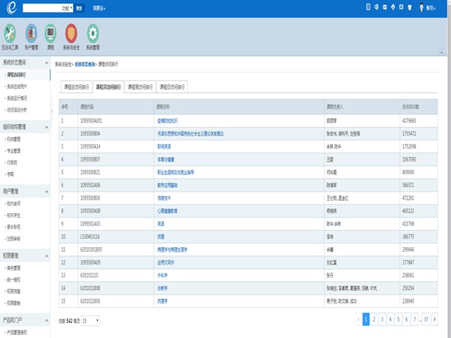Open the 互动与工具 wrench icon module
This screenshot has width=451, height=338.
10,35
